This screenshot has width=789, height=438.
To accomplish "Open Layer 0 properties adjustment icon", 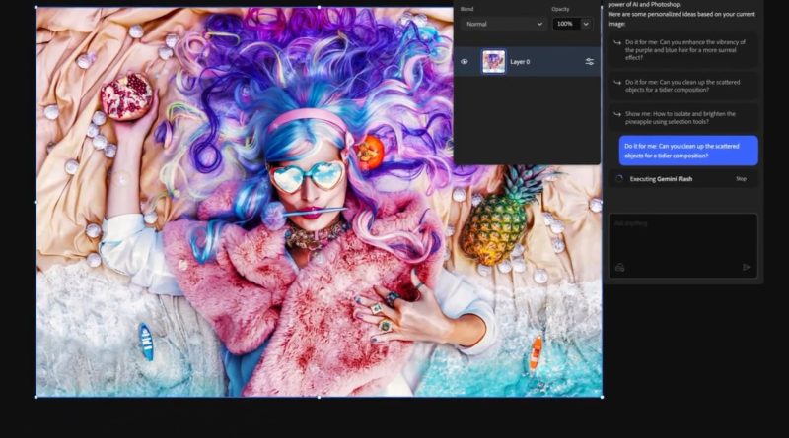I will (x=589, y=61).
